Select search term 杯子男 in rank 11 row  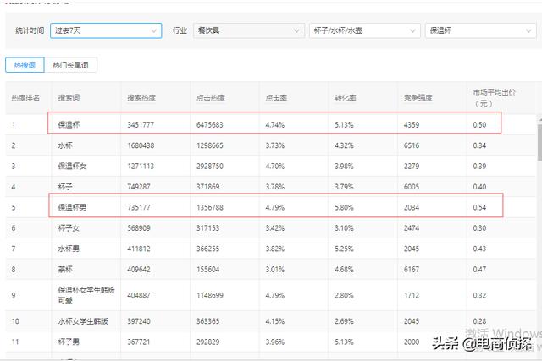tap(69, 342)
